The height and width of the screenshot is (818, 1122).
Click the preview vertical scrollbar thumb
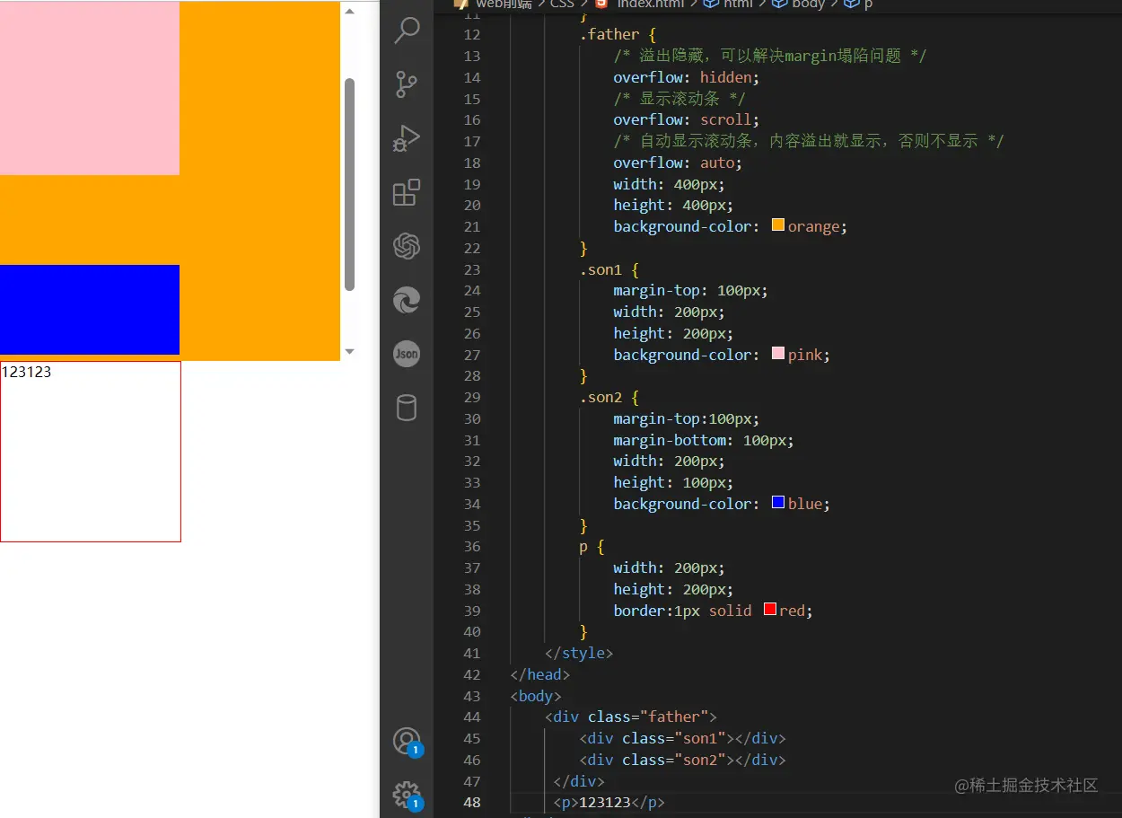(x=350, y=184)
